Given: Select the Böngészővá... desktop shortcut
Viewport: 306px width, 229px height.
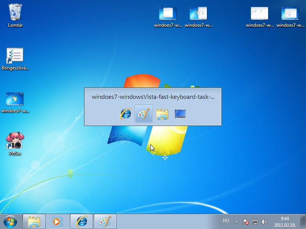Looking at the screenshot, I should pyautogui.click(x=15, y=59).
